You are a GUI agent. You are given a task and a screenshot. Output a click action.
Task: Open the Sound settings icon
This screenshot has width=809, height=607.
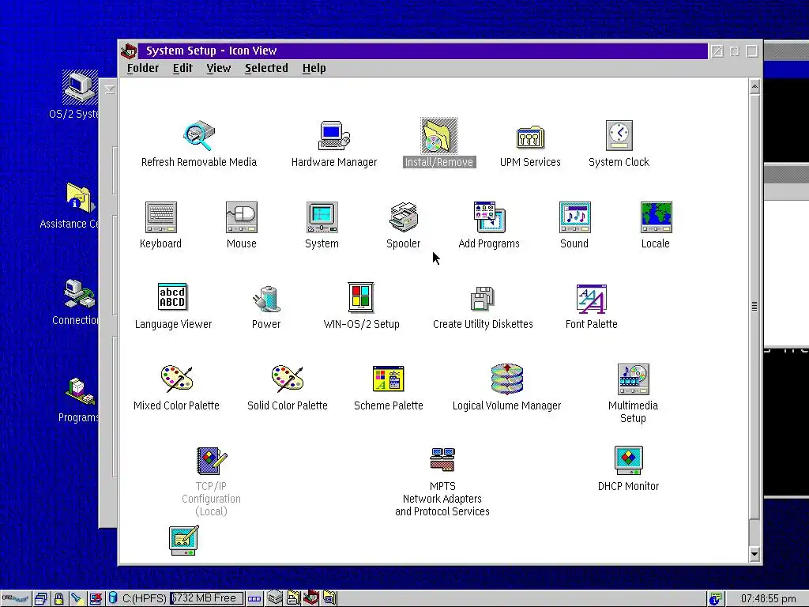click(x=575, y=217)
